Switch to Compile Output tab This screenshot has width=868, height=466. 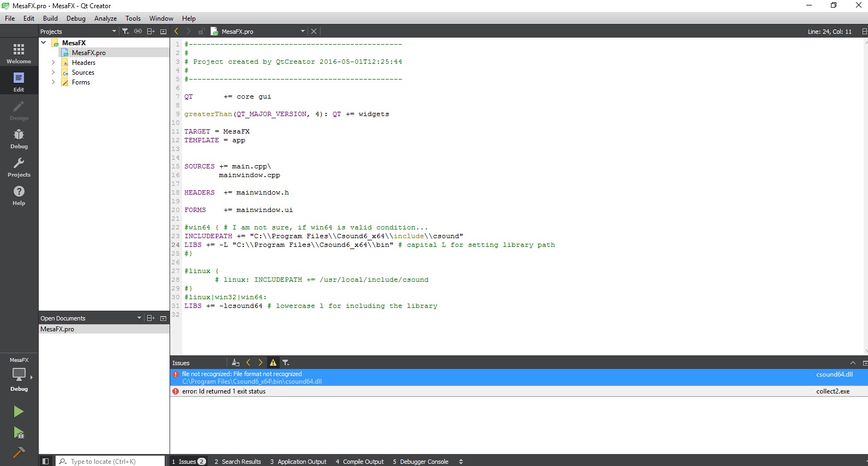click(360, 462)
